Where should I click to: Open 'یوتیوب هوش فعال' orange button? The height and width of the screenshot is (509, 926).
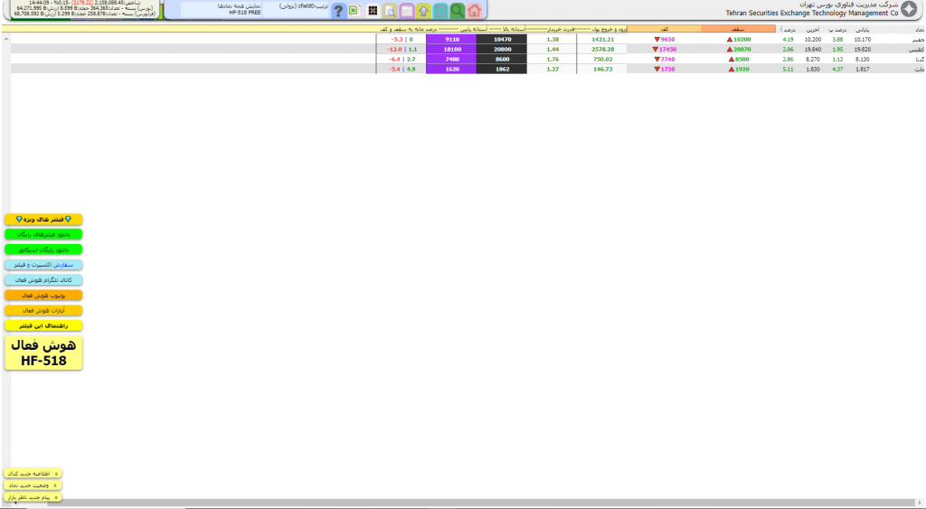[x=43, y=296]
